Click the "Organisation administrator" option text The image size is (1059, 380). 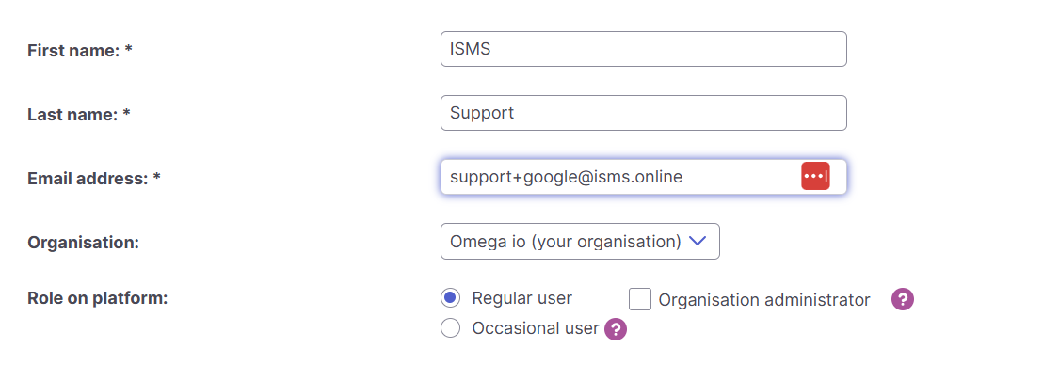click(764, 300)
